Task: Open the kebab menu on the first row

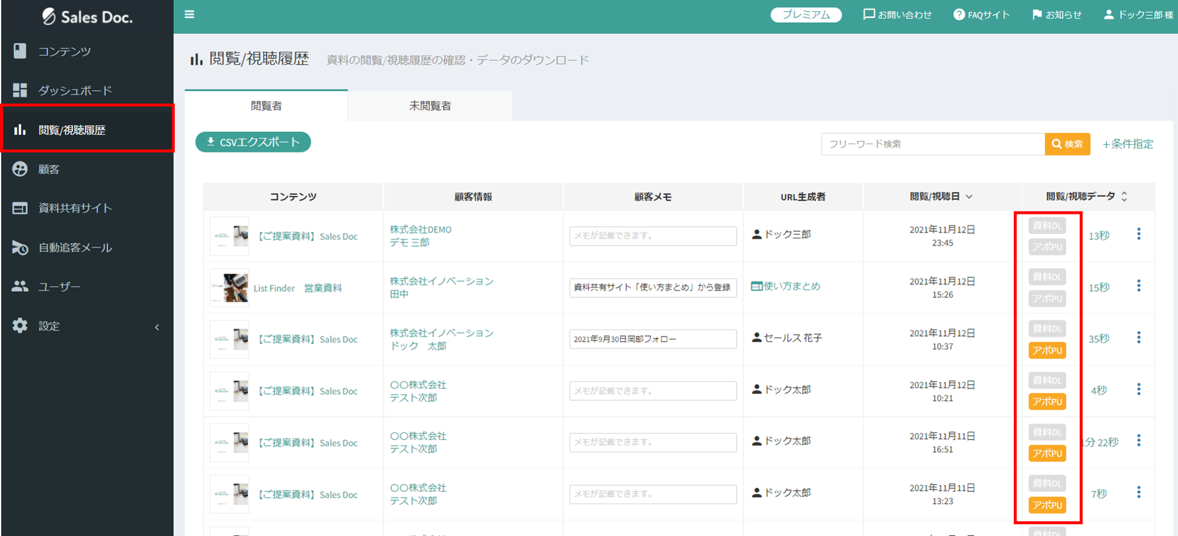Action: [1139, 234]
